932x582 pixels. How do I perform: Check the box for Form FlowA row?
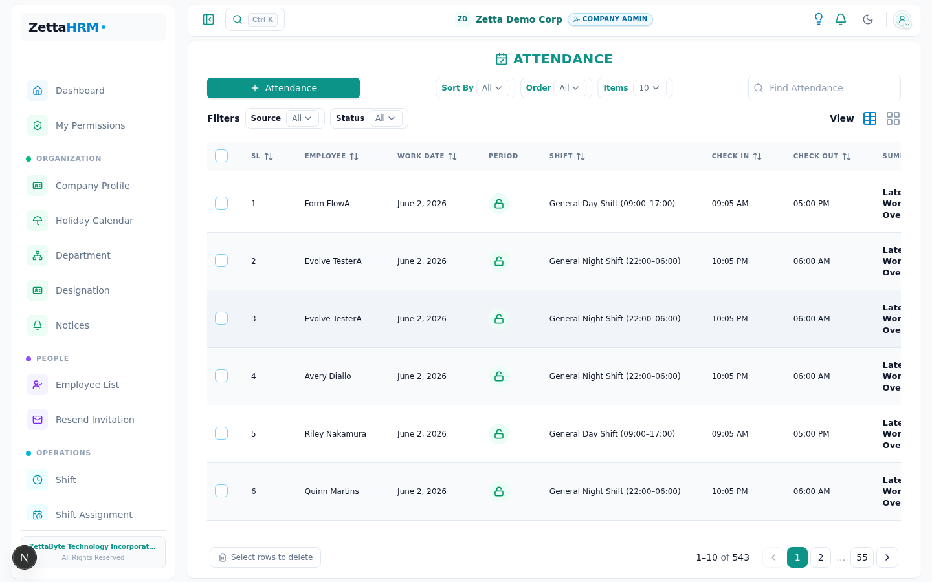[x=221, y=203]
